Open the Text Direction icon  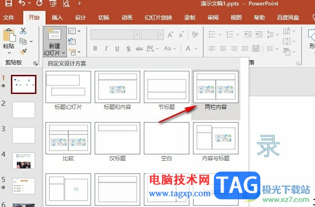(x=287, y=31)
